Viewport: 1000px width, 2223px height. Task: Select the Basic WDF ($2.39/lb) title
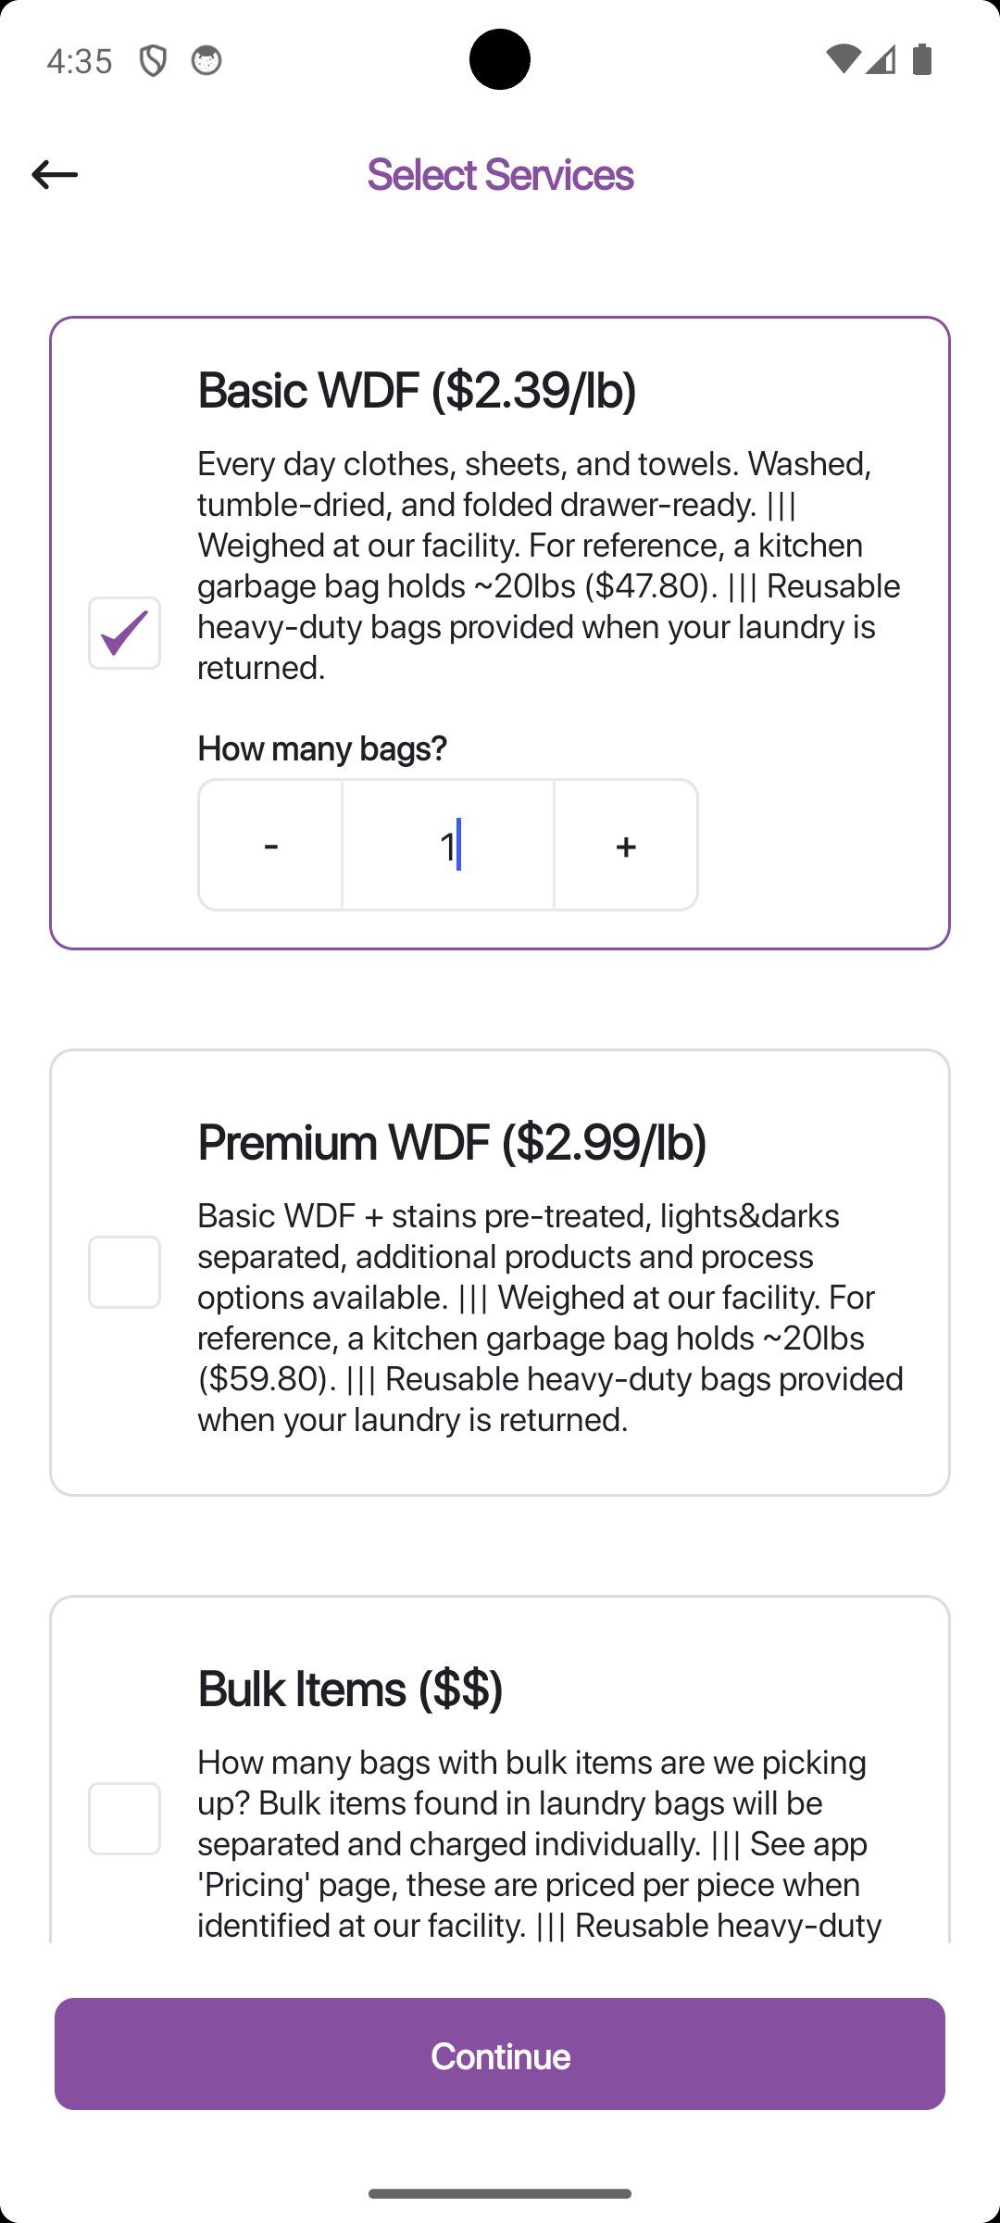point(417,390)
